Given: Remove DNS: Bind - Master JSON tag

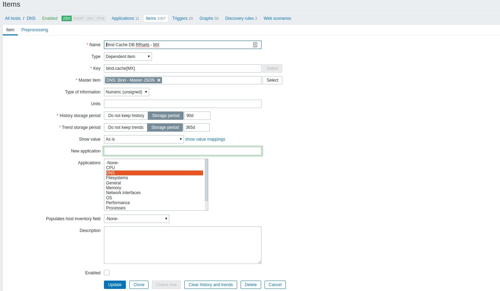Looking at the screenshot, I should tap(159, 80).
